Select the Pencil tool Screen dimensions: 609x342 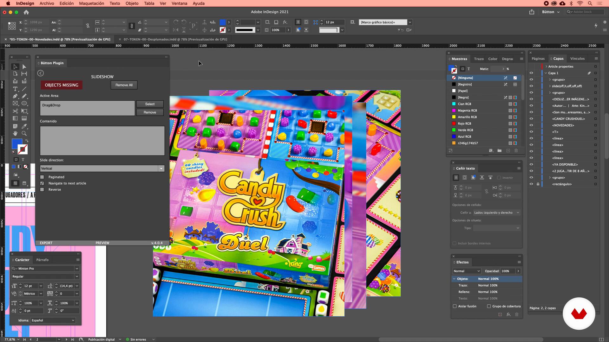[x=24, y=96]
